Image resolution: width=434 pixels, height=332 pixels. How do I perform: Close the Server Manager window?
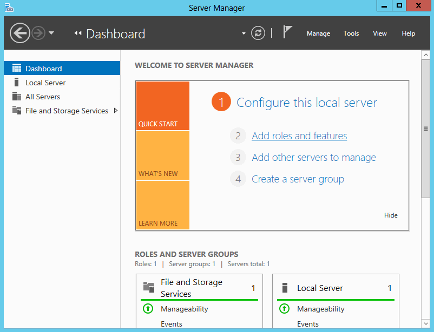tap(418, 6)
